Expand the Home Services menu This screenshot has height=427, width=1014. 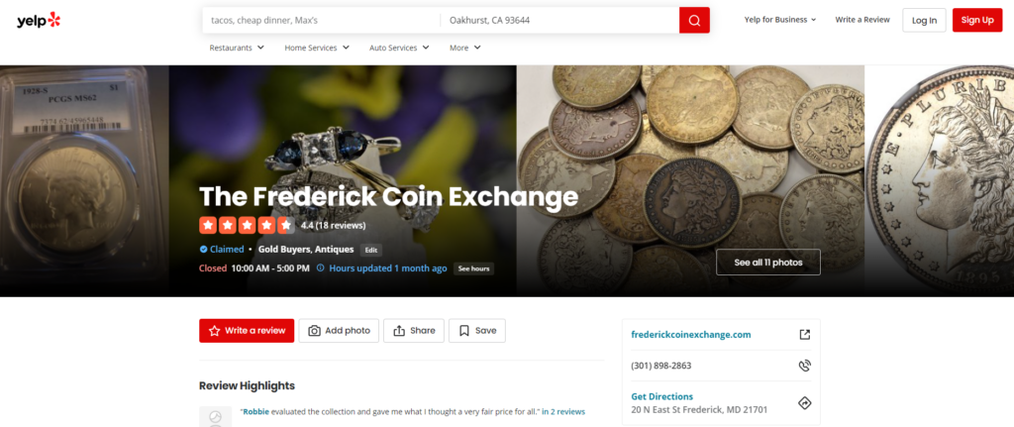coord(317,48)
